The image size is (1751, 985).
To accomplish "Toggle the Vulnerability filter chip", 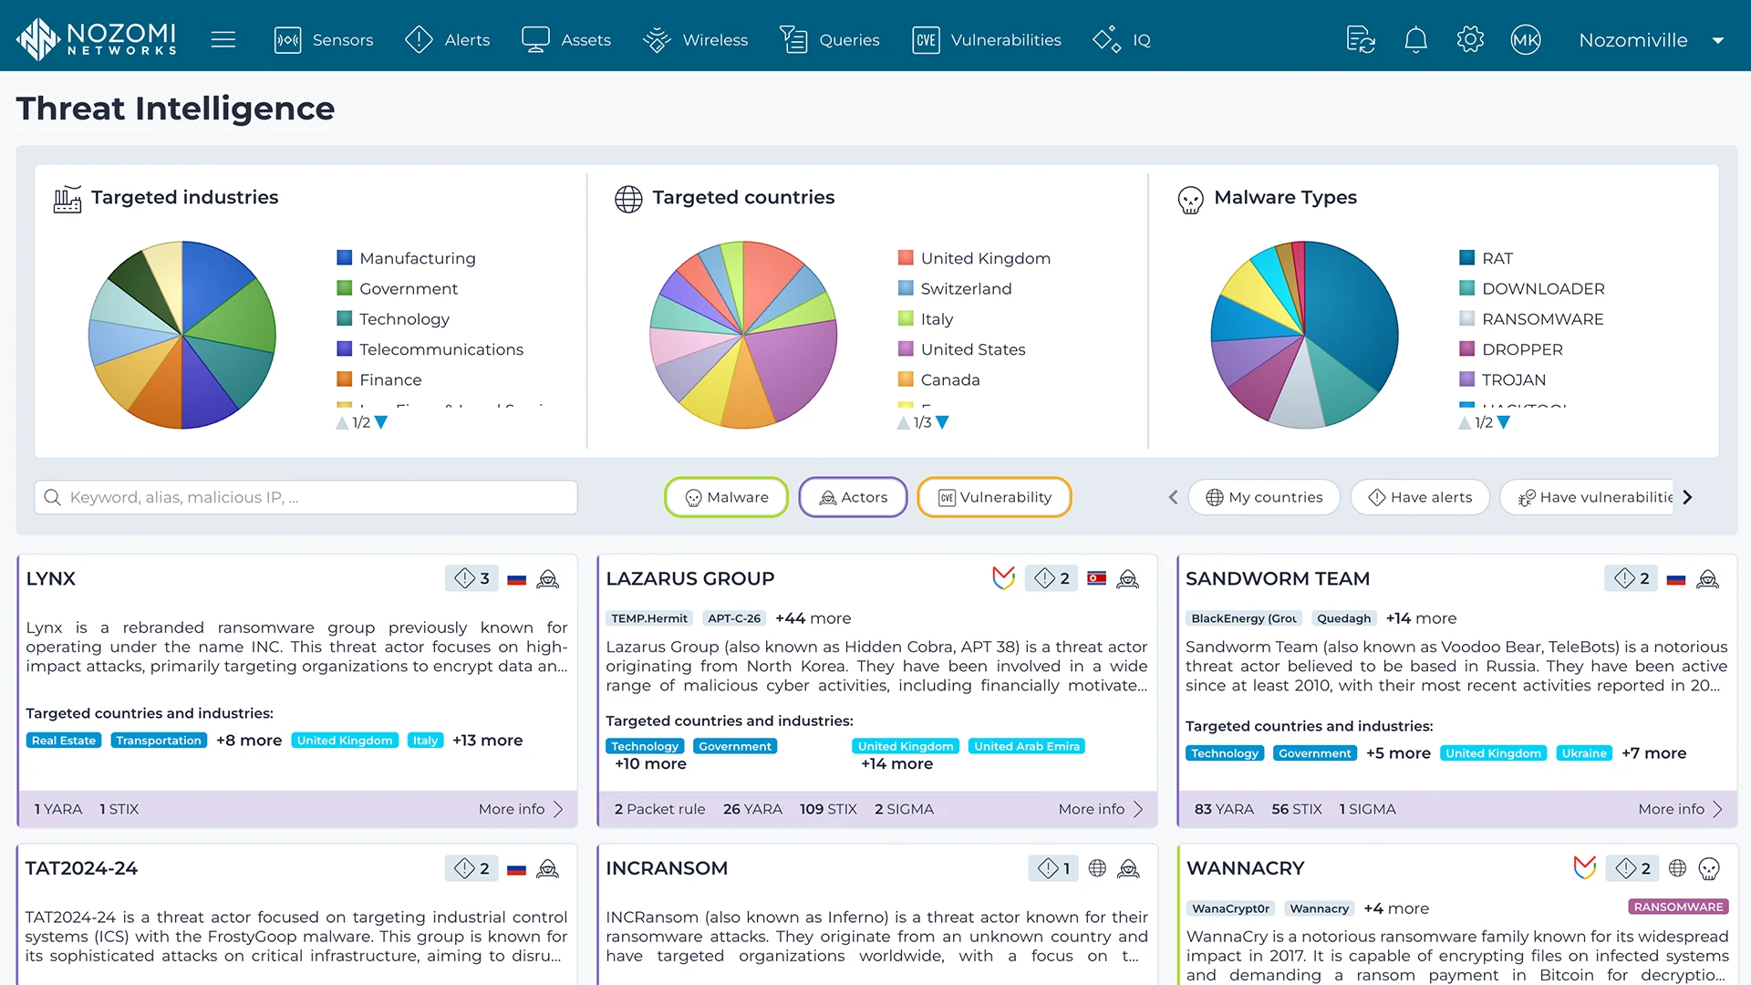I will click(994, 497).
